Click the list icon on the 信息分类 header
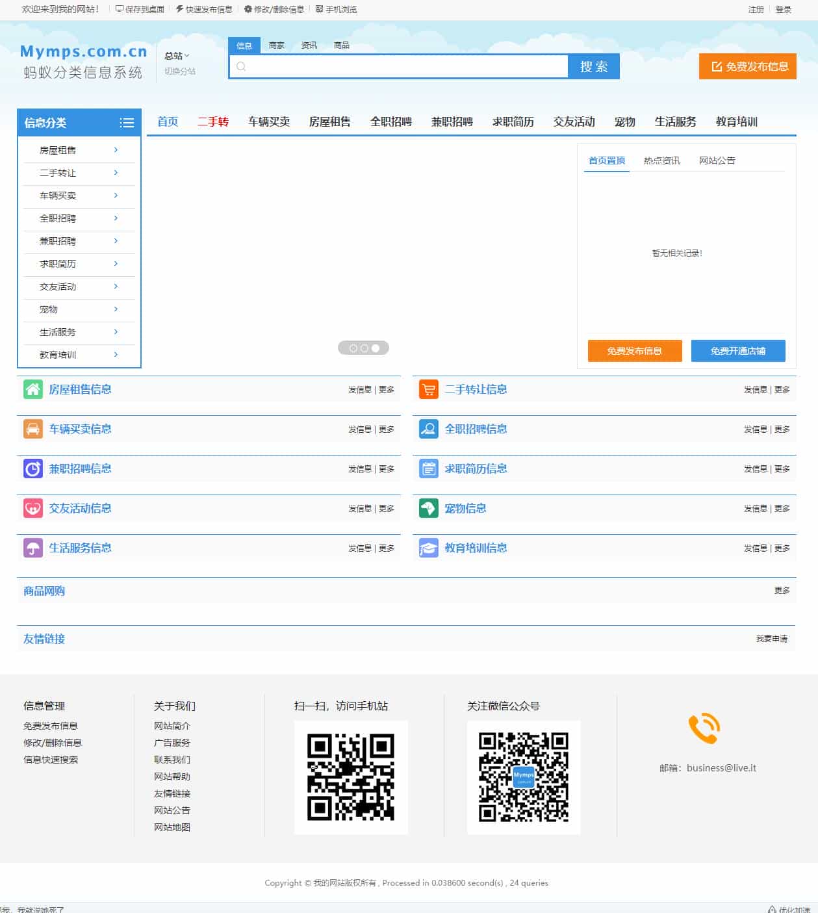This screenshot has height=913, width=818. click(x=127, y=122)
